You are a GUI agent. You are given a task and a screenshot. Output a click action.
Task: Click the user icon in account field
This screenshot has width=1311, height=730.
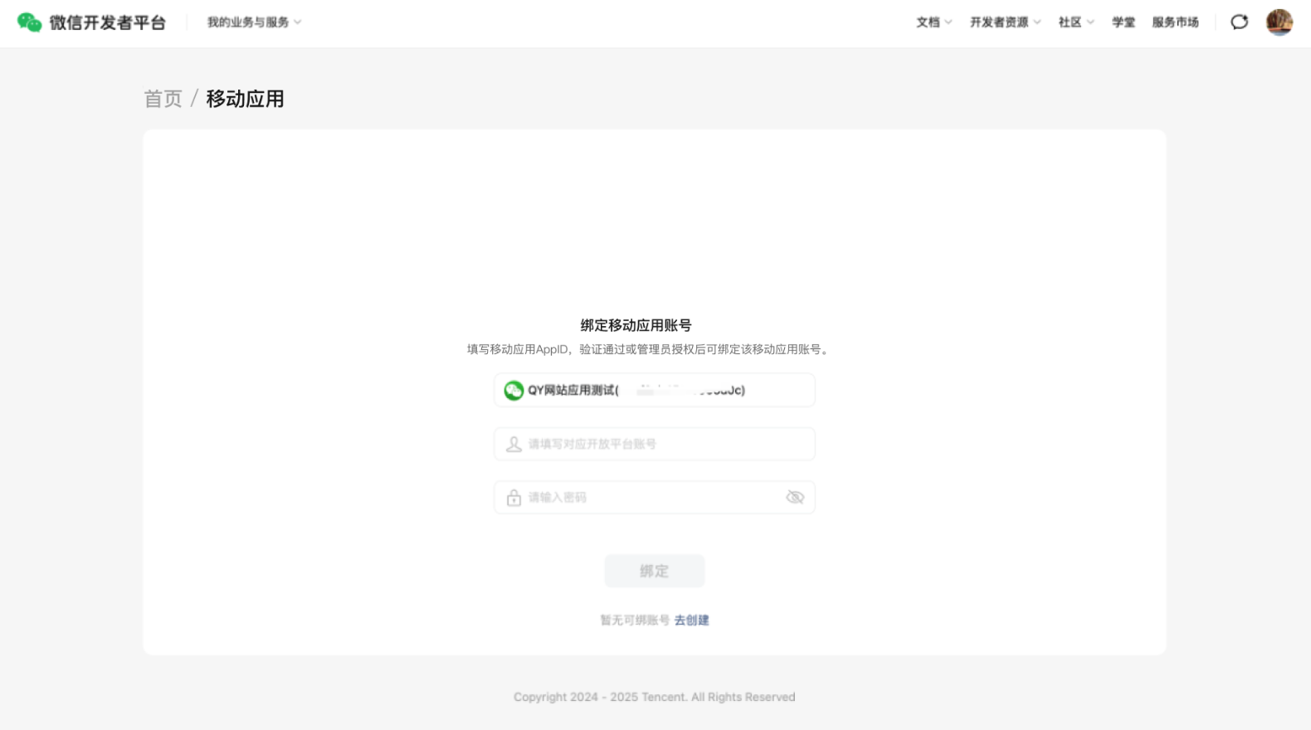point(514,445)
